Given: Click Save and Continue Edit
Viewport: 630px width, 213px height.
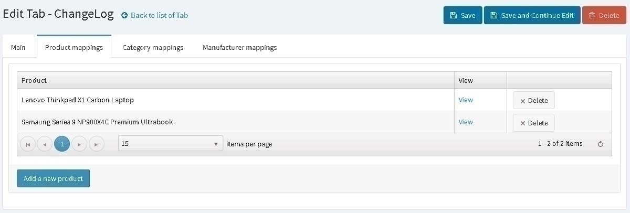Looking at the screenshot, I should tap(532, 15).
